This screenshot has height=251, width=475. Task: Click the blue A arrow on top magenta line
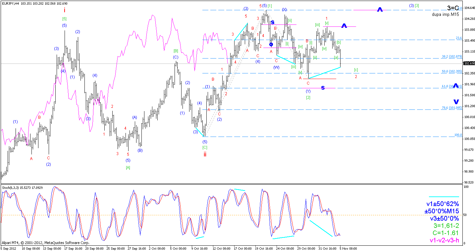pyautogui.click(x=380, y=10)
